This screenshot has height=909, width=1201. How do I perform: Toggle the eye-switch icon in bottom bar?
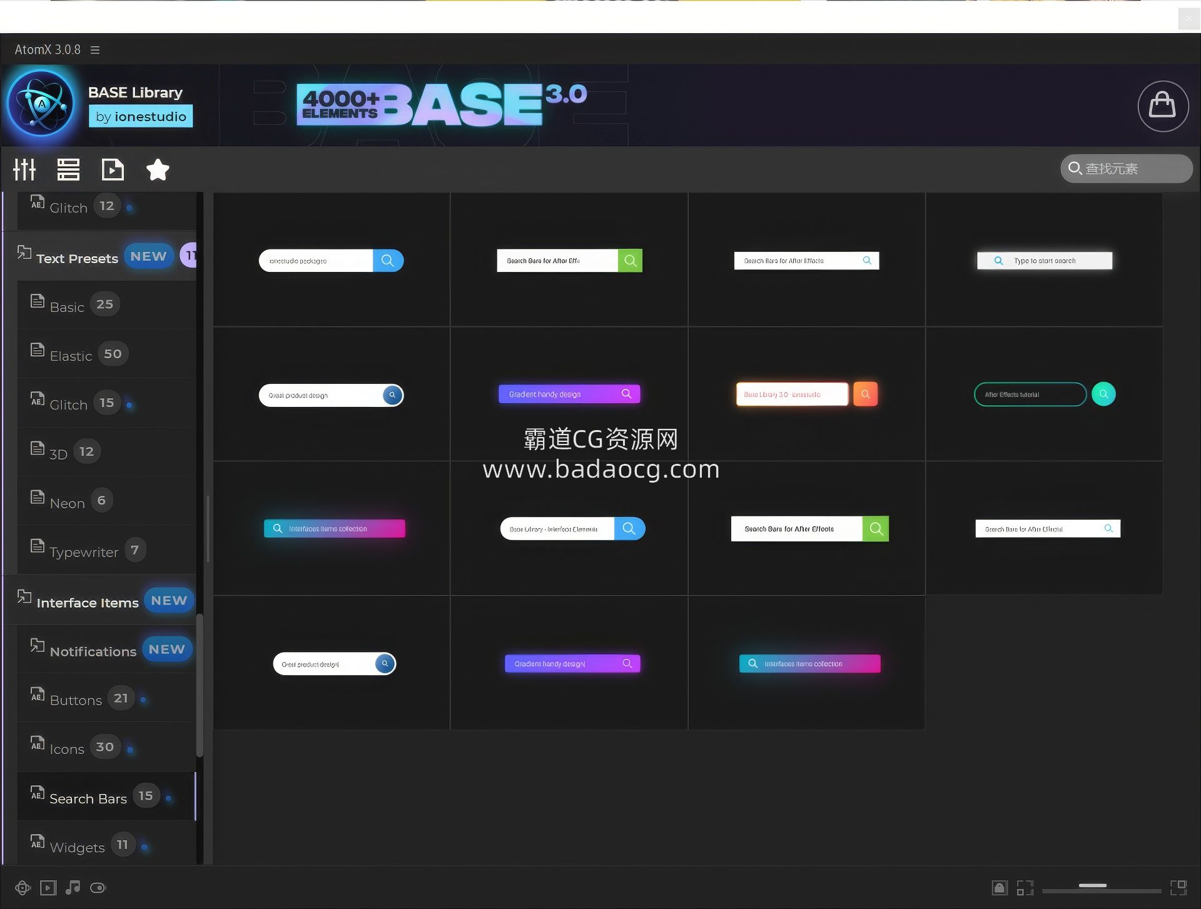(98, 888)
